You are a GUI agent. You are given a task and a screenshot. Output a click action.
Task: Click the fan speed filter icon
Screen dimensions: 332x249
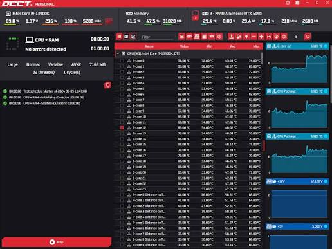[261, 37]
